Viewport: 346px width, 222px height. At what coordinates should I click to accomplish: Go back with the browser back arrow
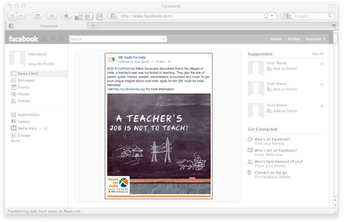[x=12, y=16]
